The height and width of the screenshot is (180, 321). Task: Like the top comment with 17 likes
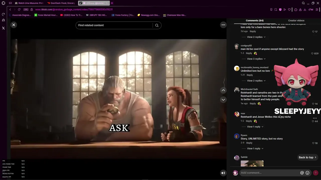313,32
